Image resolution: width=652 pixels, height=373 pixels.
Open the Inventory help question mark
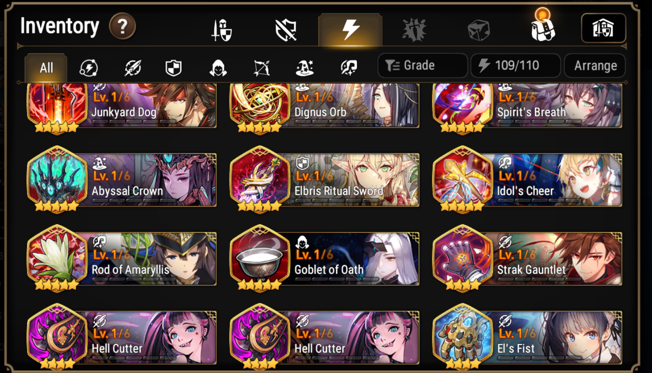click(x=122, y=27)
